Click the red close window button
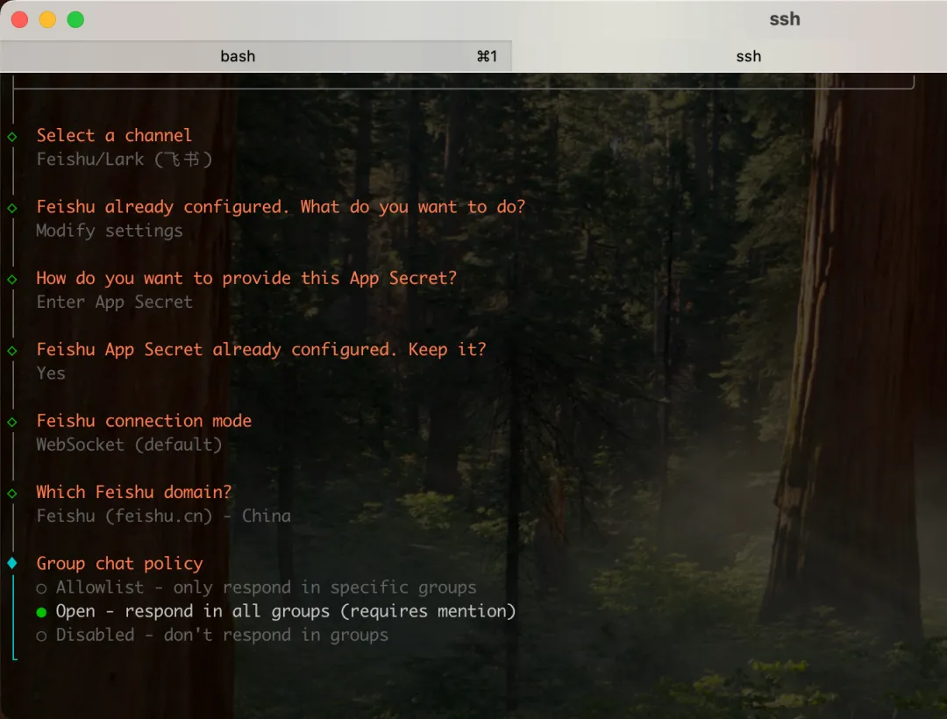Screen dimensions: 947x719 click(20, 19)
